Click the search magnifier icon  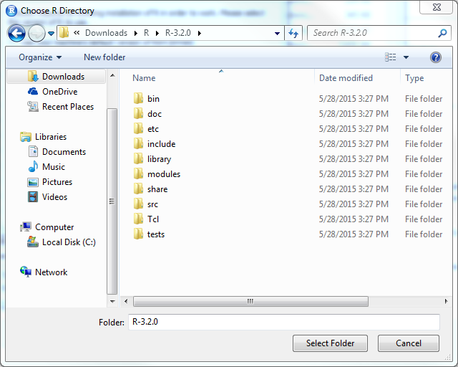[x=442, y=33]
